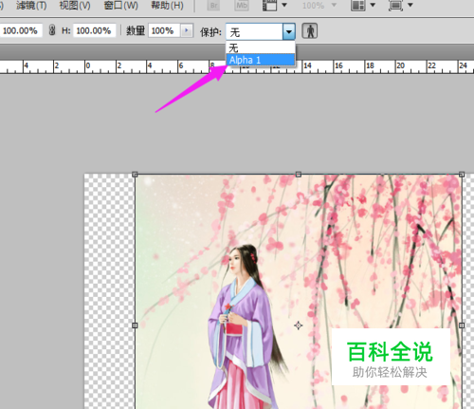474x409 pixels.
Task: Open the 帮助(H) menu
Action: coord(167,5)
